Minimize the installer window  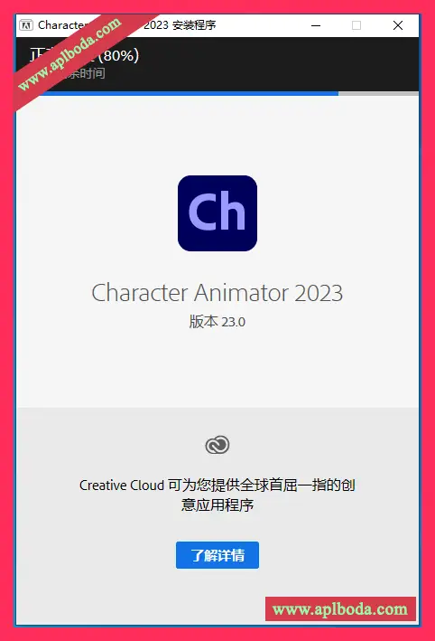coord(316,25)
